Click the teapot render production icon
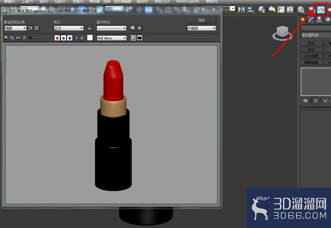The width and height of the screenshot is (331, 228). click(321, 10)
